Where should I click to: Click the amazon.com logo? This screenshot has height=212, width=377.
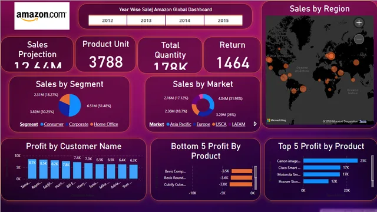[x=42, y=16]
